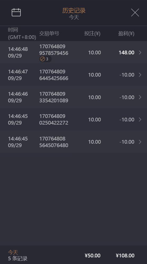Click the 盈利(¥) column header

[126, 33]
